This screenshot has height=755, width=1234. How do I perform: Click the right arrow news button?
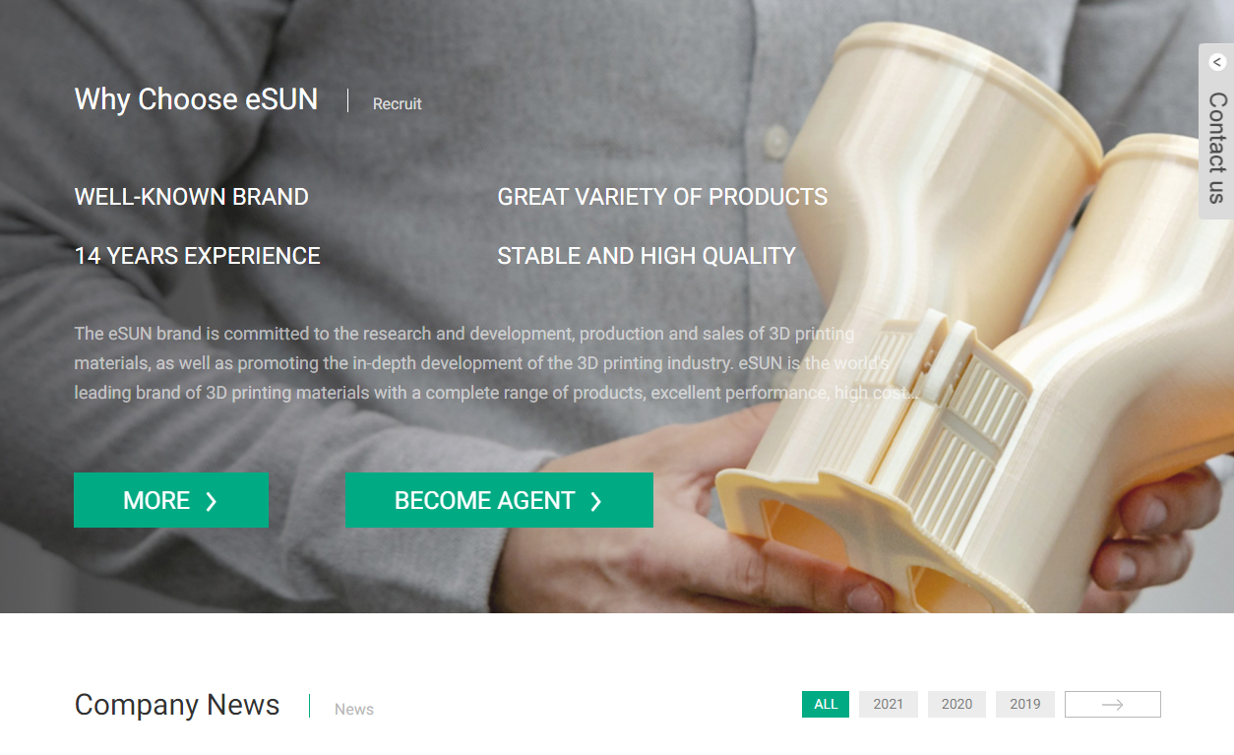click(1113, 704)
